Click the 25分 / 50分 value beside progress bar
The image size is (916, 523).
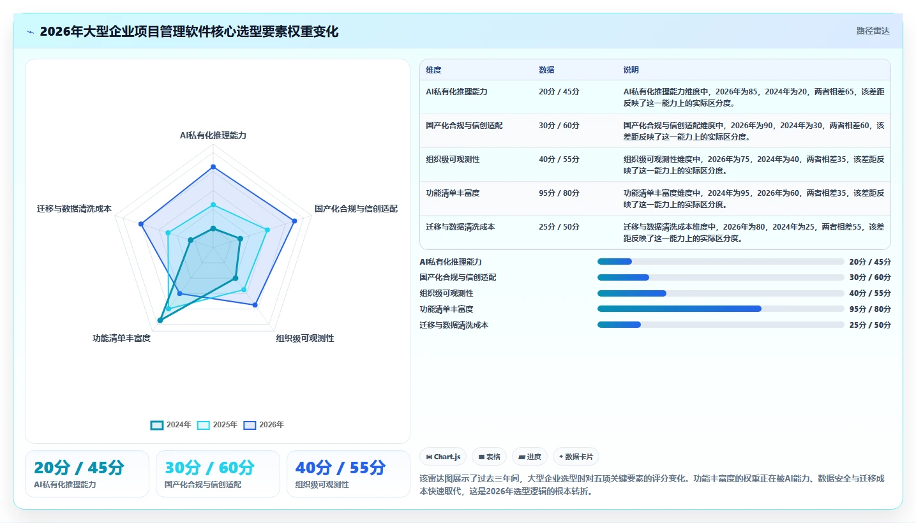point(870,325)
